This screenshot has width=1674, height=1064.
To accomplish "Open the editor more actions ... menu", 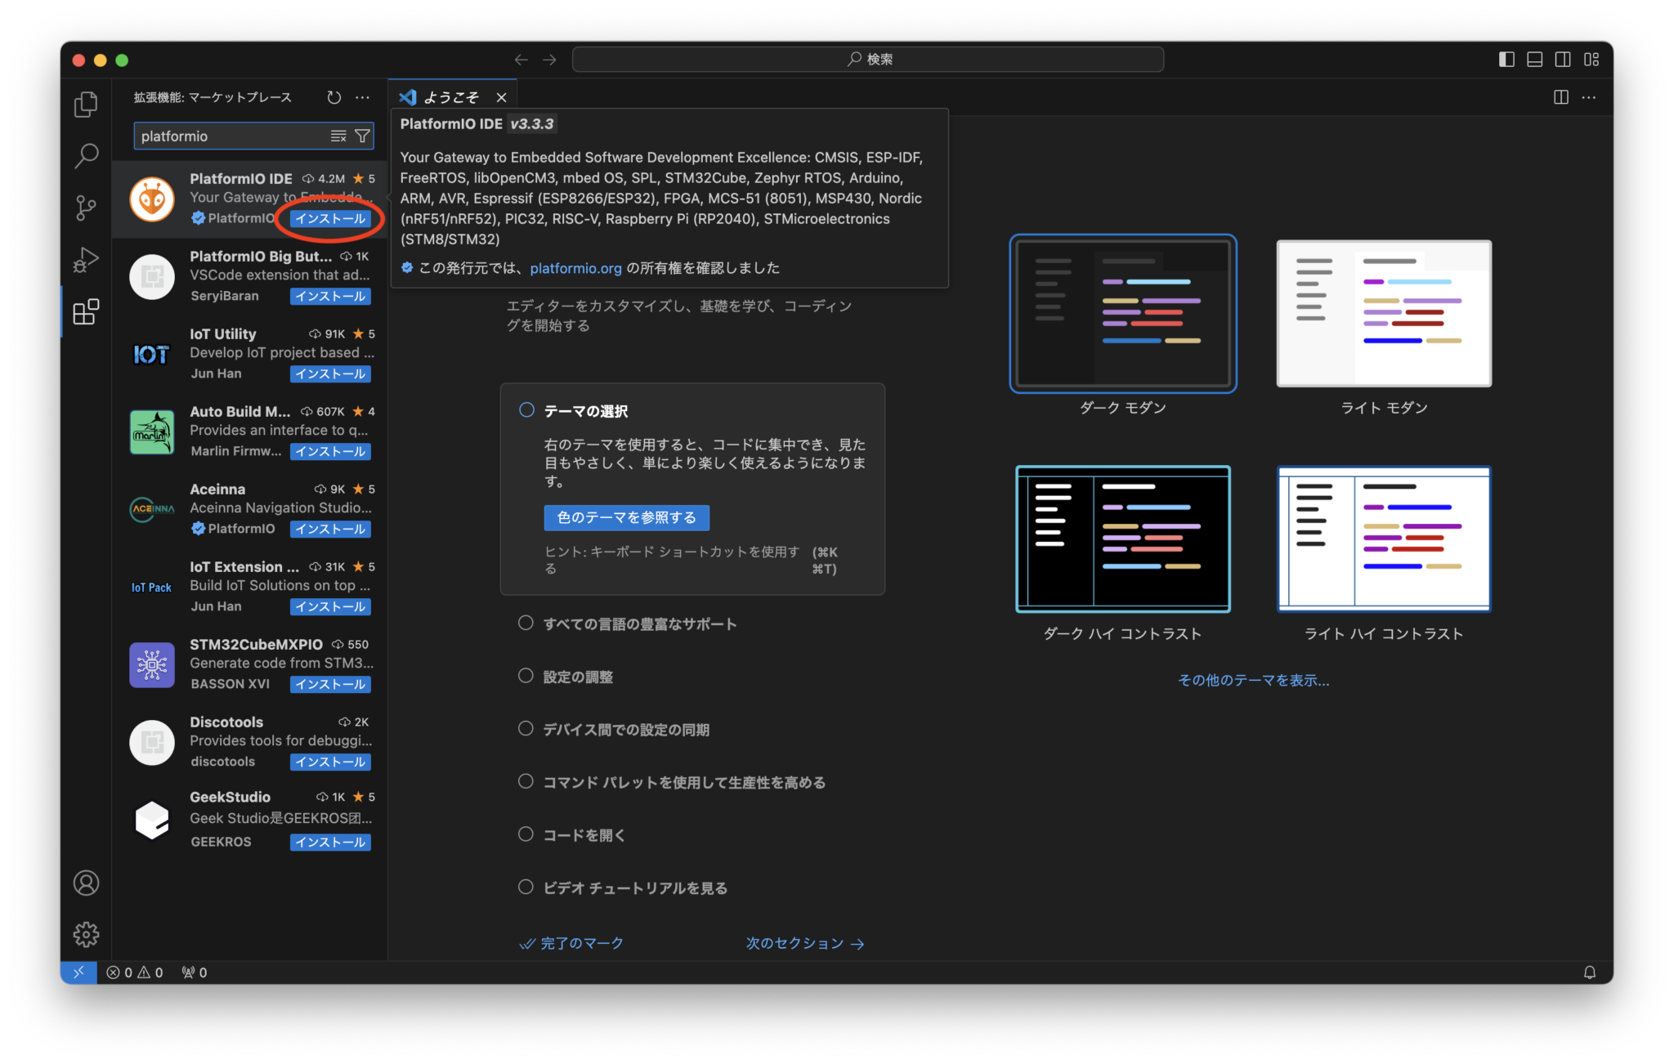I will [x=1589, y=97].
